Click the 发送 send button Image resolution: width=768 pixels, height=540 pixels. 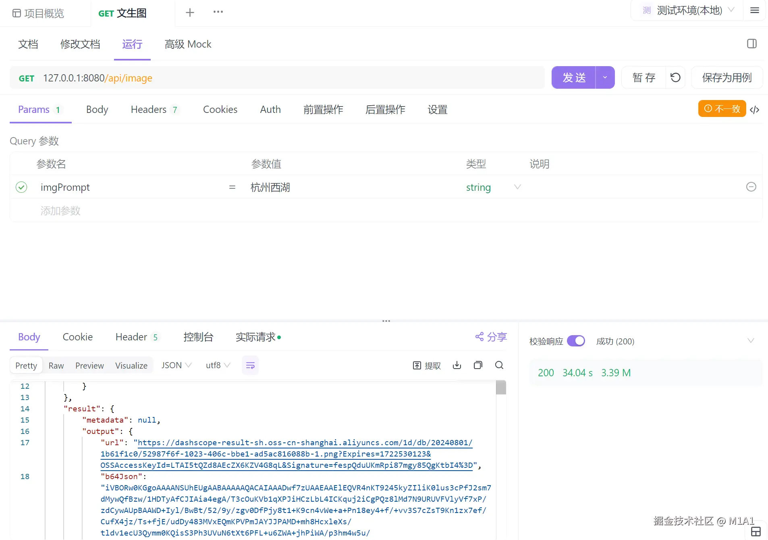coord(574,77)
